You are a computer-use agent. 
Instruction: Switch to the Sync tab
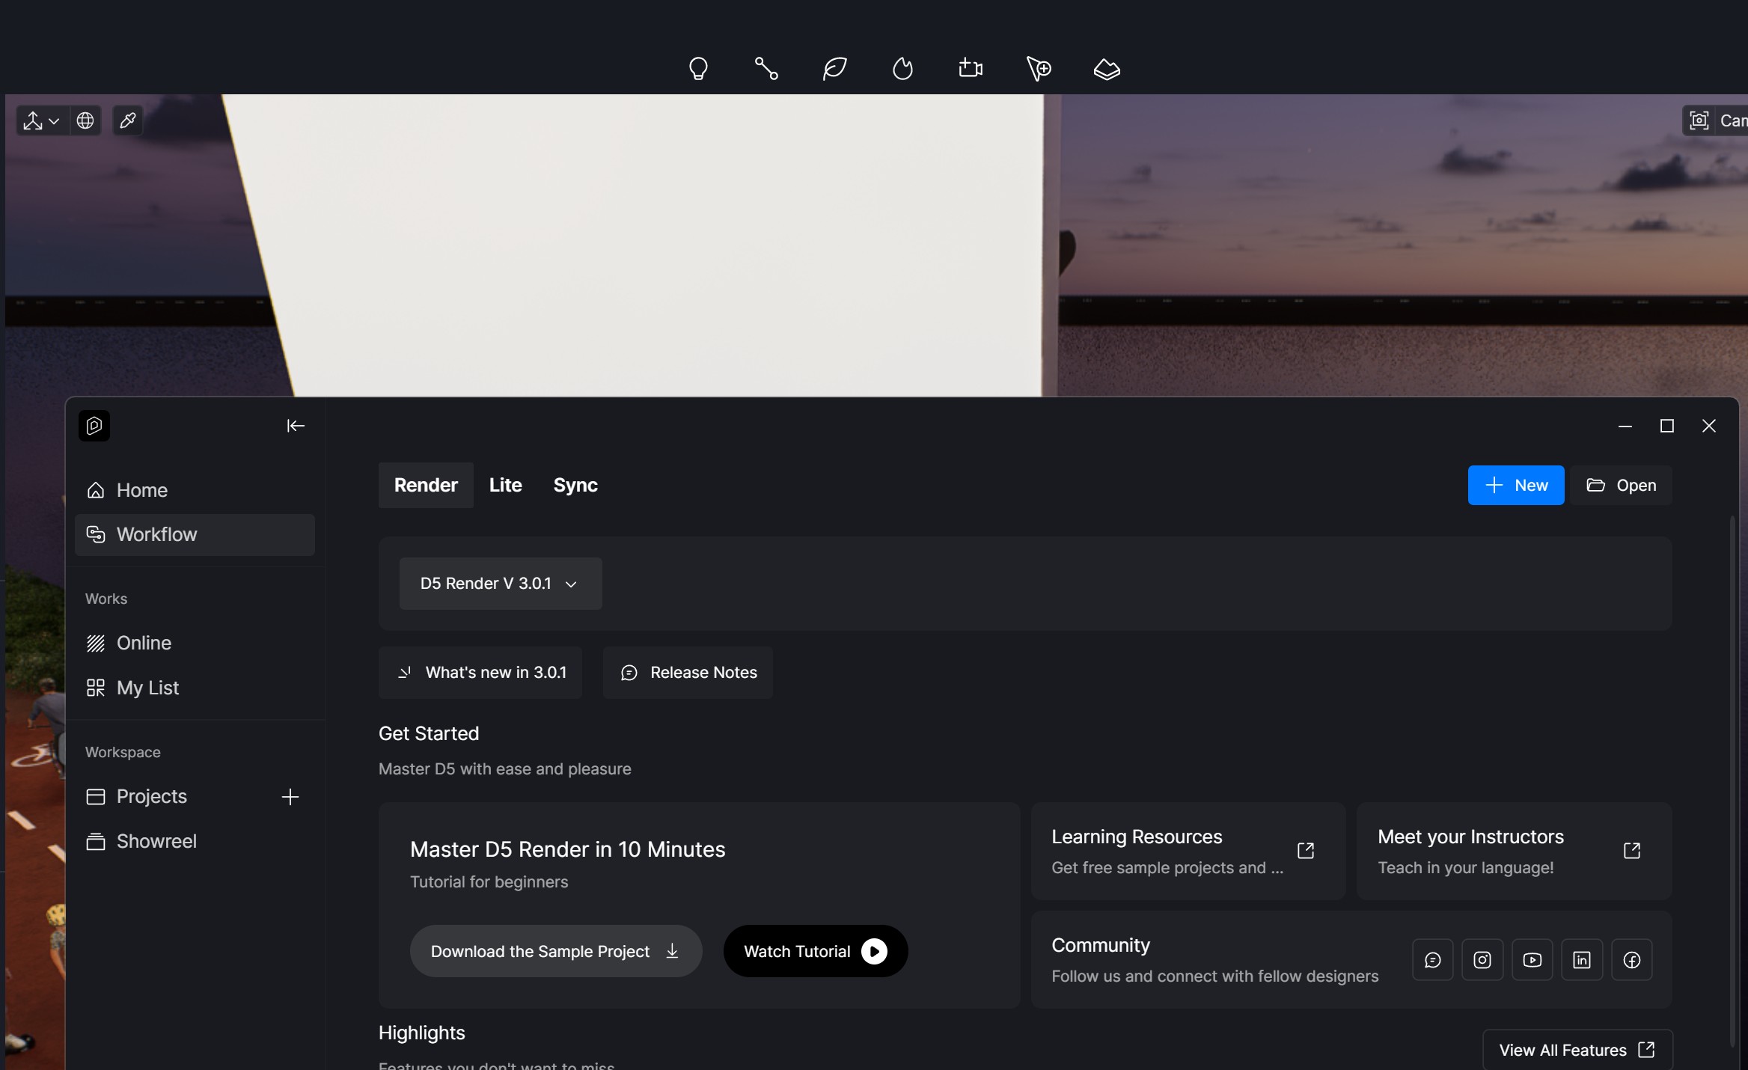coord(575,486)
